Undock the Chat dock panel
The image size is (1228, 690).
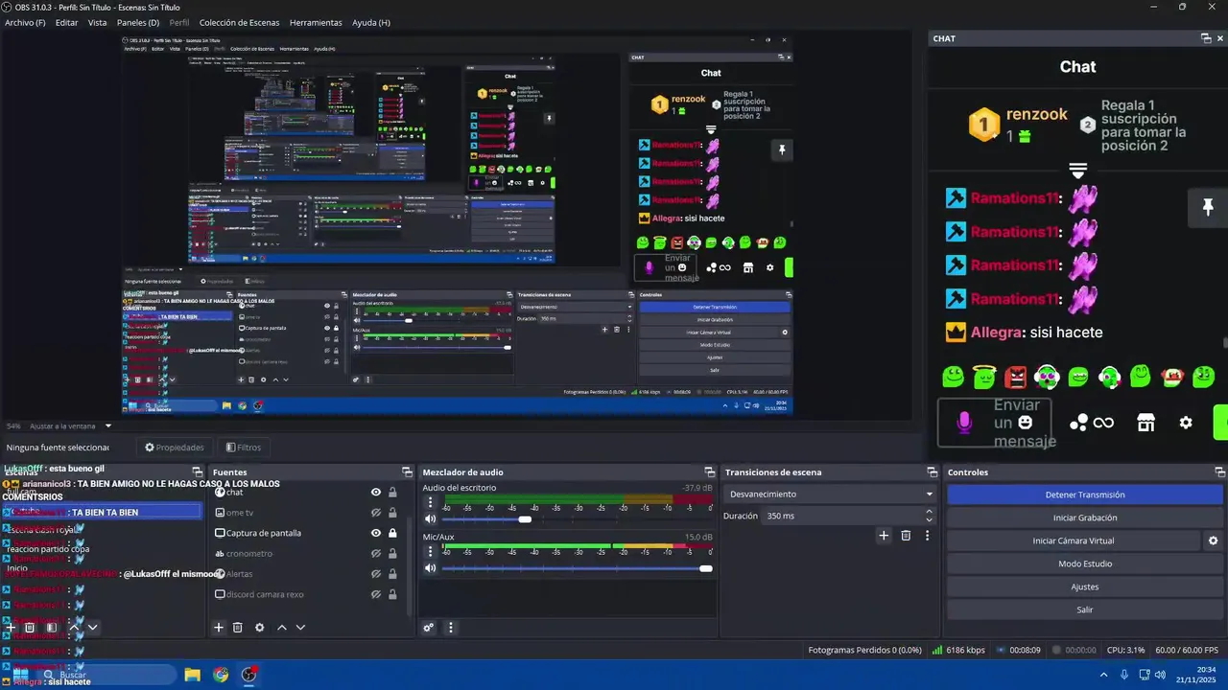pos(1206,38)
